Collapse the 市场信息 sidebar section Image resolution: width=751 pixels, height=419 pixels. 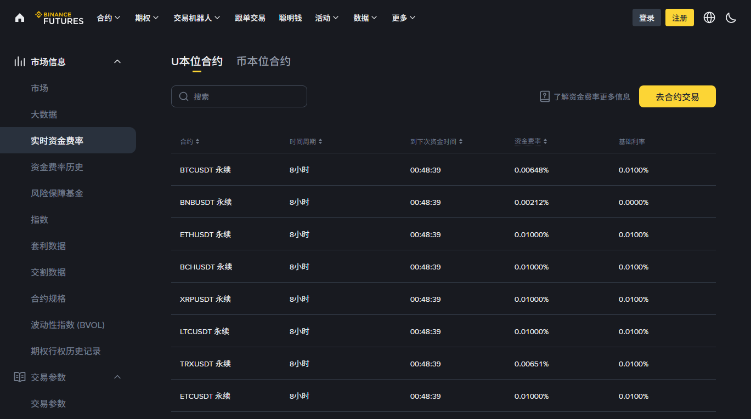[117, 62]
